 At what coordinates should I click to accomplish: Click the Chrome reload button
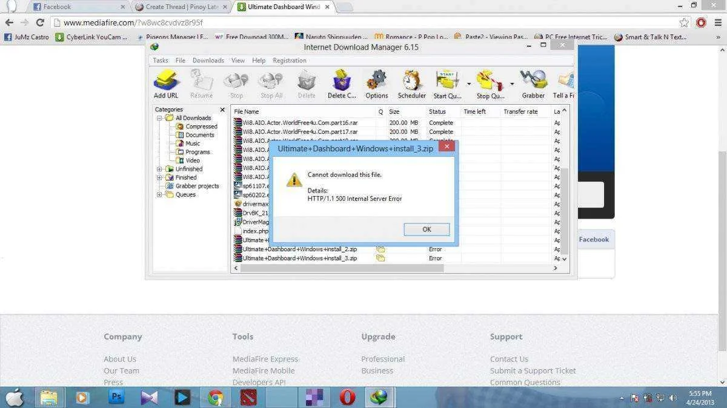point(40,22)
